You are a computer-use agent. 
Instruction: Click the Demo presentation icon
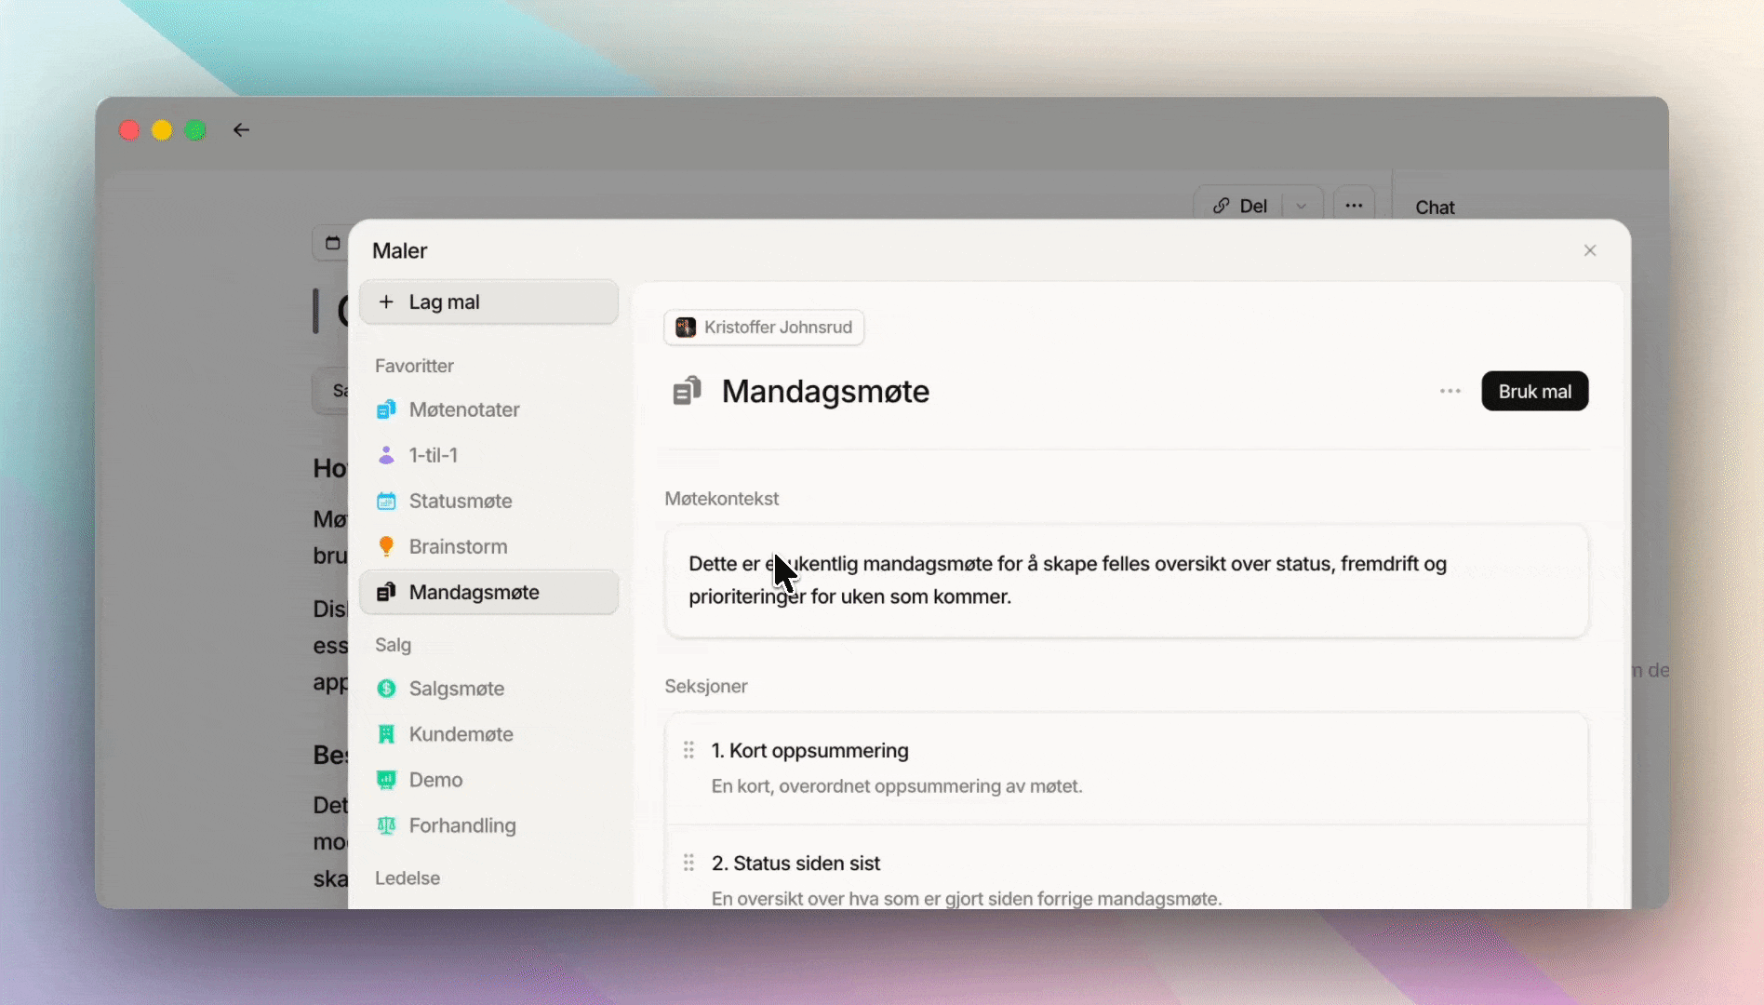coord(386,780)
